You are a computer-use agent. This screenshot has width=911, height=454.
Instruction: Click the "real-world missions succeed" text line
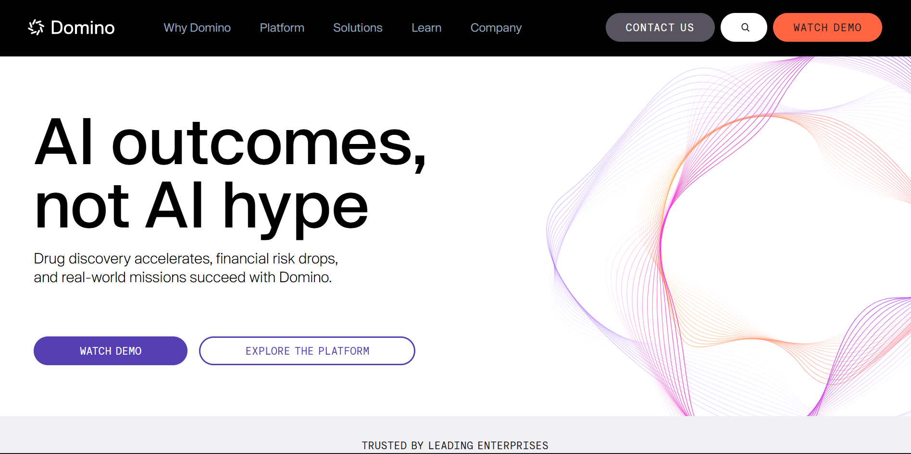pyautogui.click(x=183, y=277)
